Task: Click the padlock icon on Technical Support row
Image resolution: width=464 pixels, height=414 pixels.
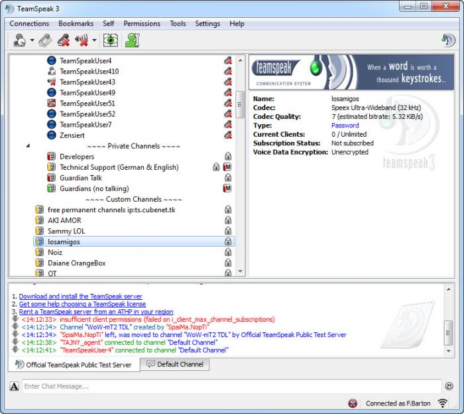Action: [216, 167]
